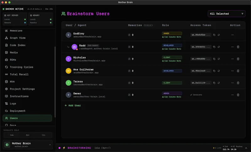
Task: Open the Training Cycles section
Action: [x=27, y=67]
